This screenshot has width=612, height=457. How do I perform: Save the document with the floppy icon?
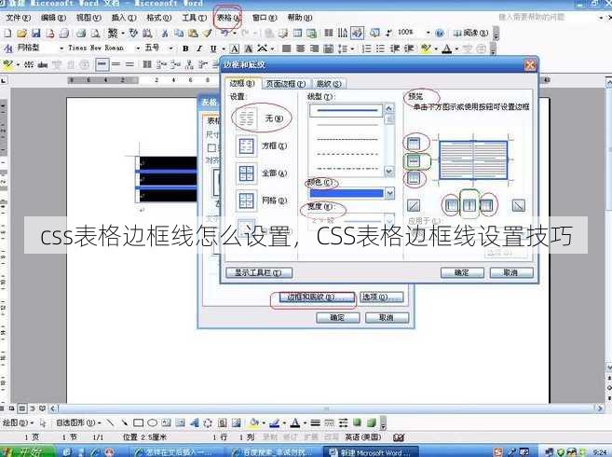(35, 34)
